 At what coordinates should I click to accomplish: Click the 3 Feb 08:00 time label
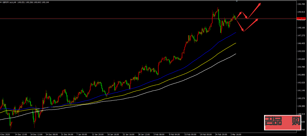tap(158, 134)
